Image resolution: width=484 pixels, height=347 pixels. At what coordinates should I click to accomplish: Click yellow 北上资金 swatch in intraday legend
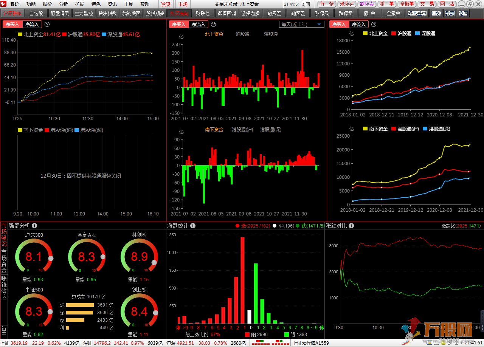(x=20, y=34)
